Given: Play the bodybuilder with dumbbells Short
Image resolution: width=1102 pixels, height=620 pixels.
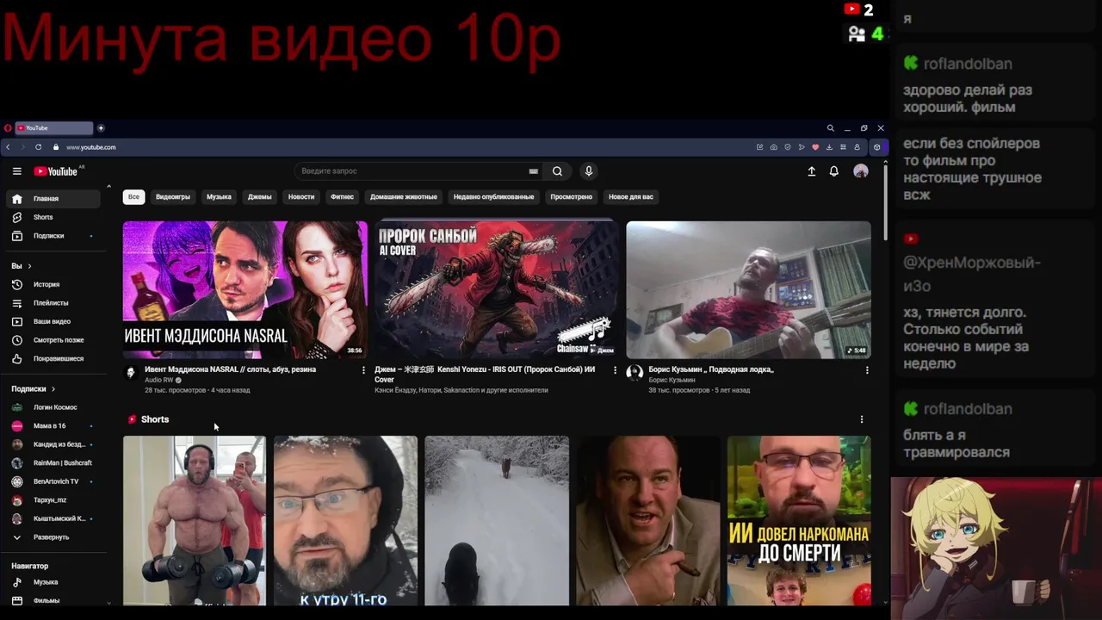Looking at the screenshot, I should (195, 520).
